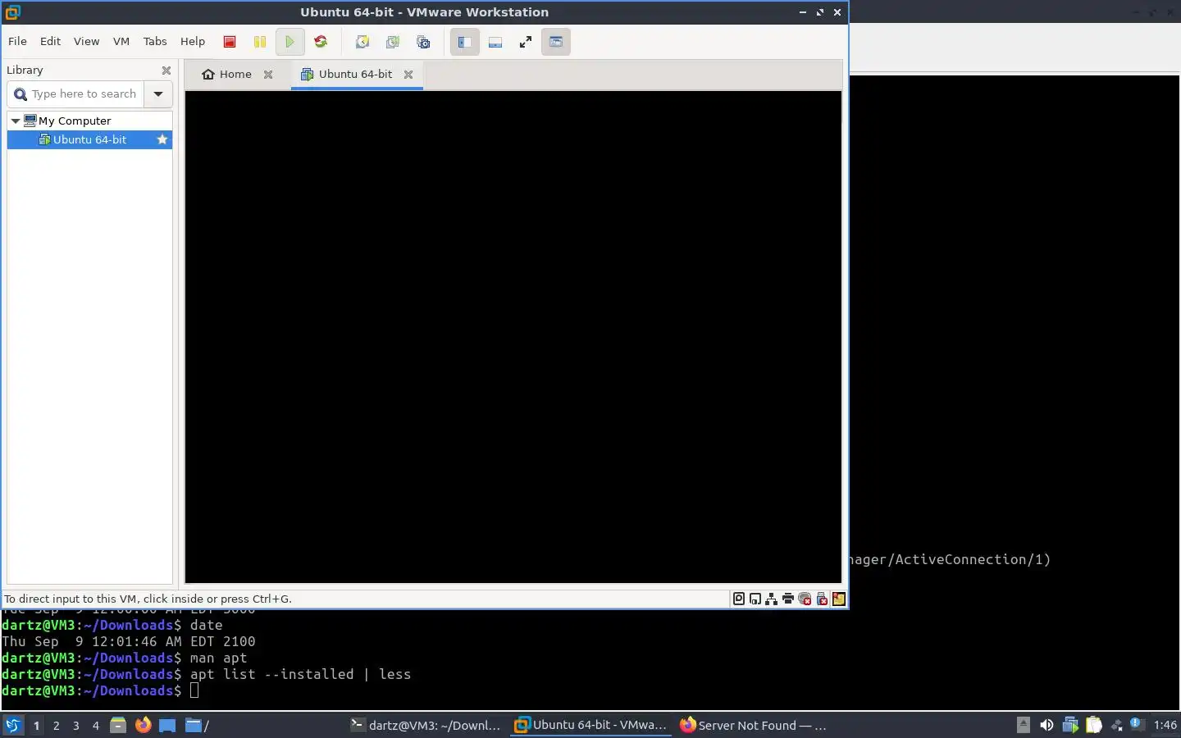Open the clipboard manager tray icon

(1094, 725)
